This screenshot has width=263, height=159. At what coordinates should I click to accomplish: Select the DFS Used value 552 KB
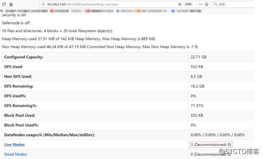[x=197, y=67]
